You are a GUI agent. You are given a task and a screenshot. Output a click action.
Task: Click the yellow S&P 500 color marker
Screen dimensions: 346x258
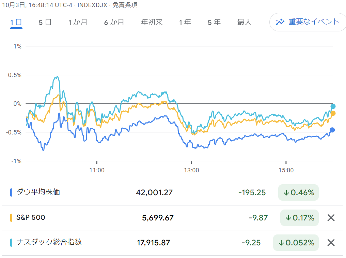coord(11,217)
